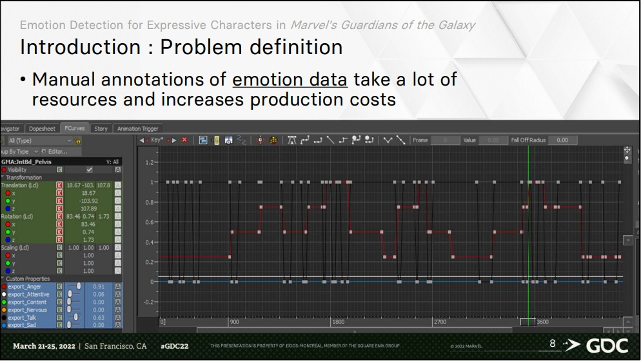Click the horizontal scrollbar below the timeline
This screenshot has height=361, width=641.
pos(355,330)
